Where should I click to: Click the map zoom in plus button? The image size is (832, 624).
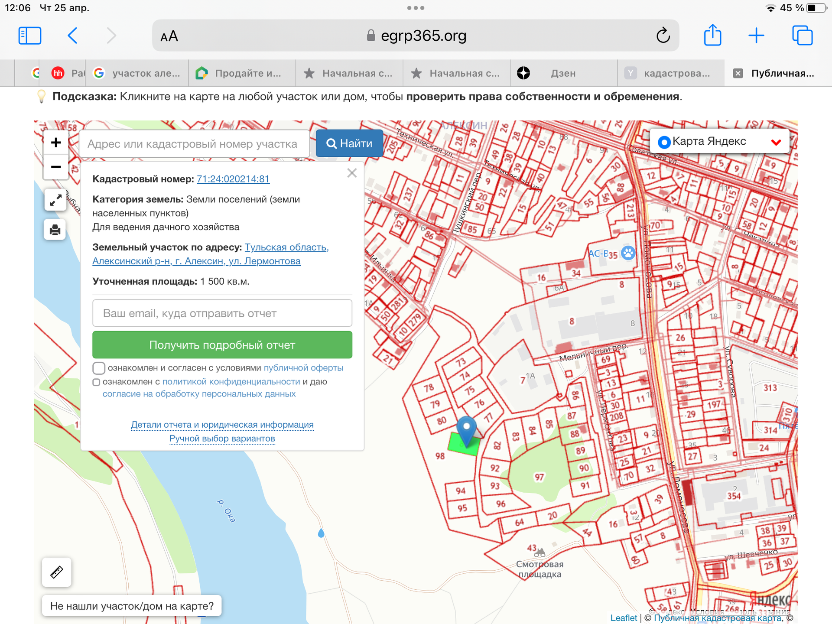coord(55,143)
